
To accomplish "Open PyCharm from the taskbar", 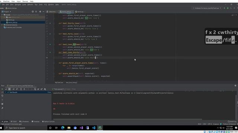I will [x=100, y=128].
